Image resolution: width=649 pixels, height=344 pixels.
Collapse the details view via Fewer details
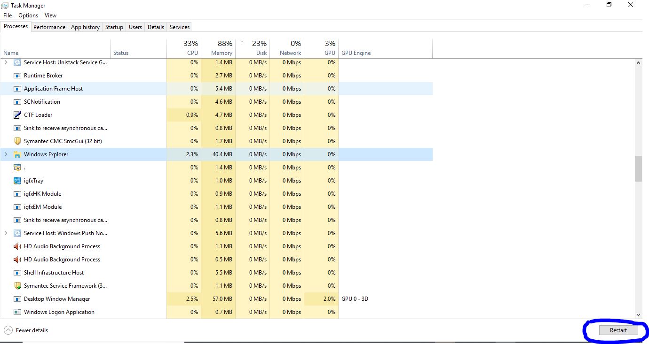(26, 330)
